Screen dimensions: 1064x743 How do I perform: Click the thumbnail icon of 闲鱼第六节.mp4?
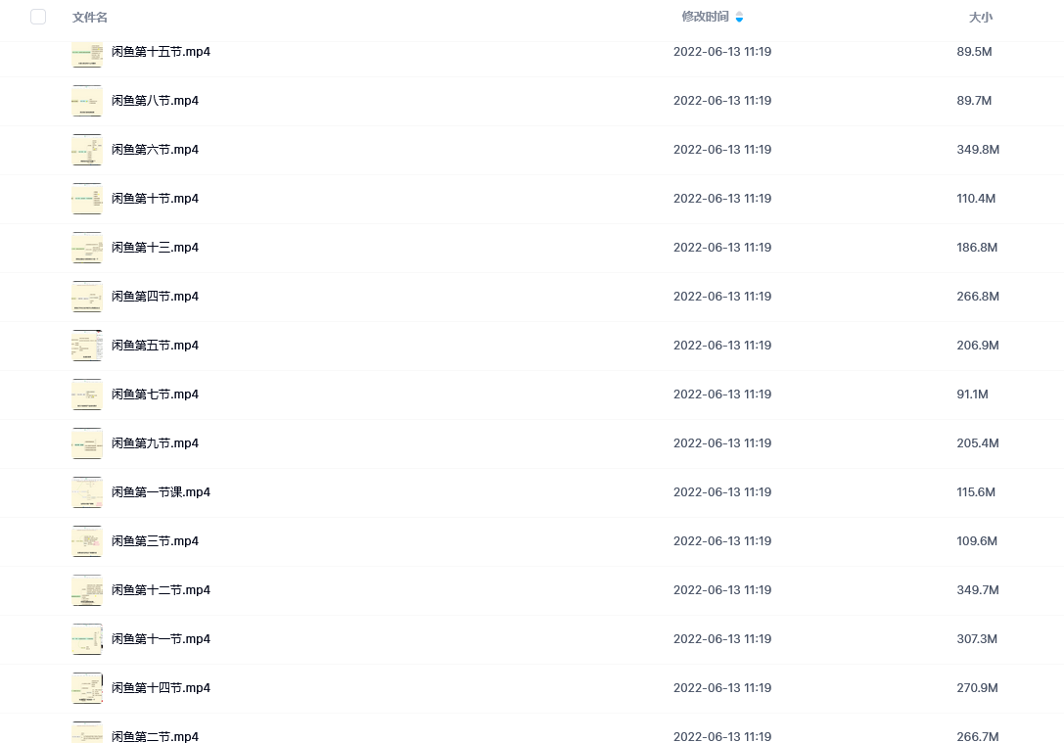87,150
